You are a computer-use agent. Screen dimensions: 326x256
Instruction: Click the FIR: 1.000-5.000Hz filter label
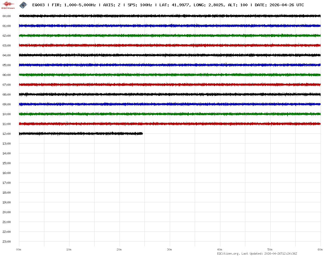(74, 5)
